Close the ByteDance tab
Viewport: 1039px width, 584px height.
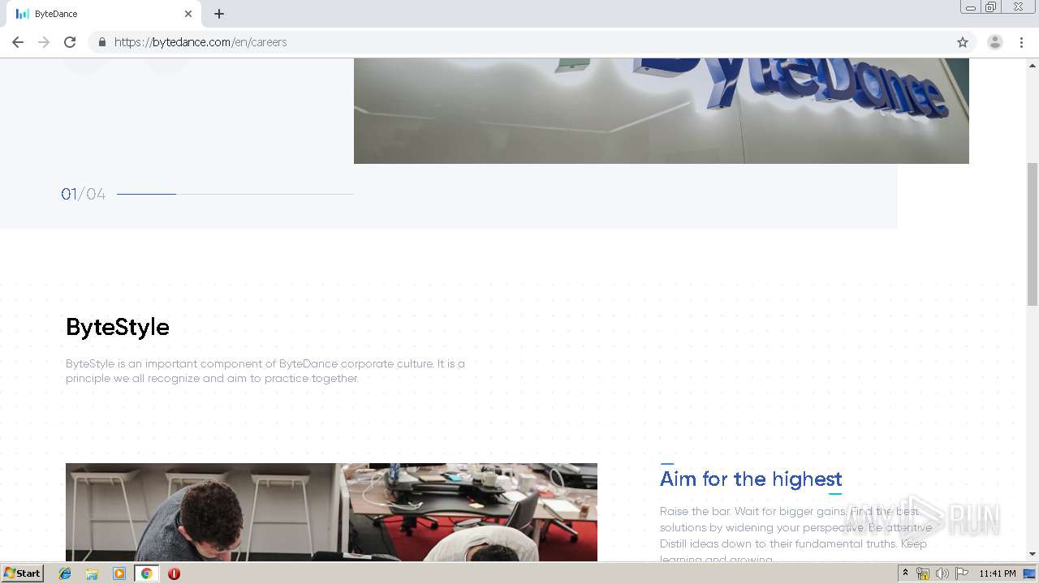tap(188, 14)
